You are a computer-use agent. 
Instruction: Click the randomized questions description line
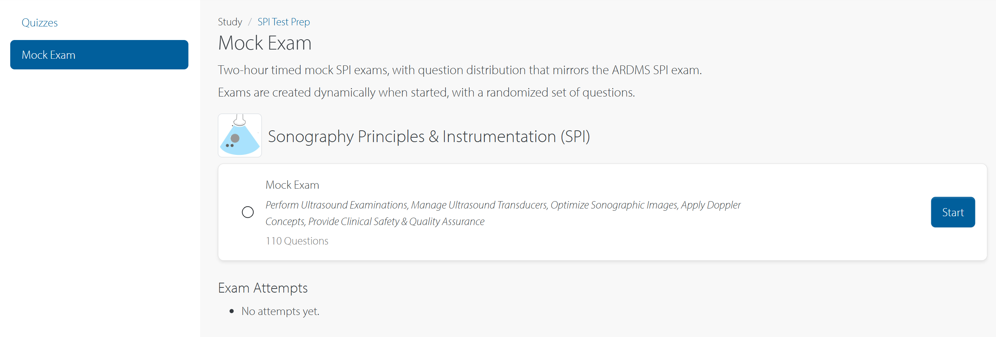[426, 92]
